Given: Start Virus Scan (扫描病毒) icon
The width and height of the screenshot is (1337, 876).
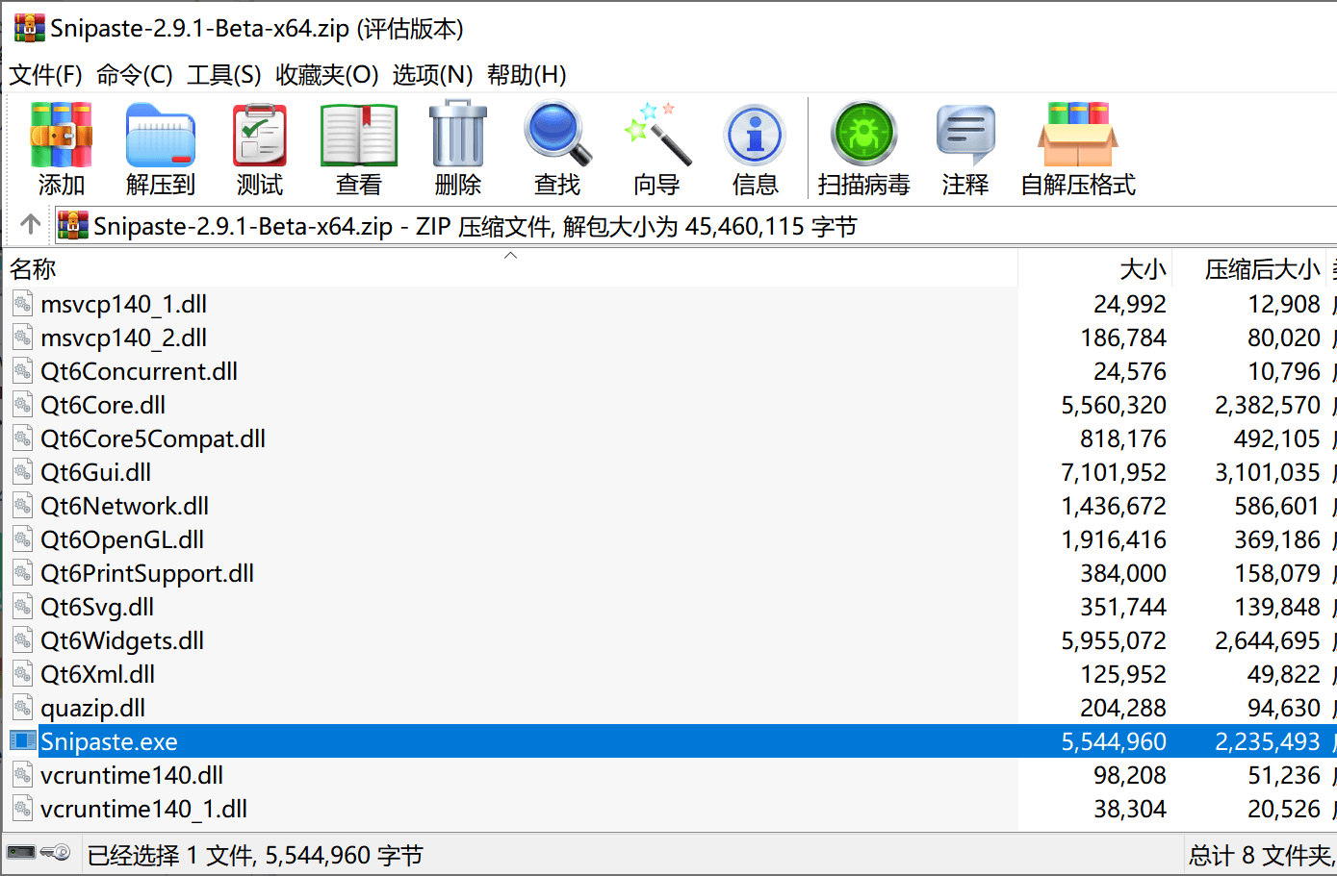Looking at the screenshot, I should 863,148.
